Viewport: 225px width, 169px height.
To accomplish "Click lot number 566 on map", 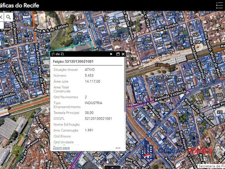I will point(167,110).
